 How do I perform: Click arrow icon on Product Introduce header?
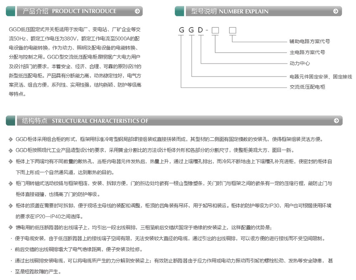[x=137, y=11]
